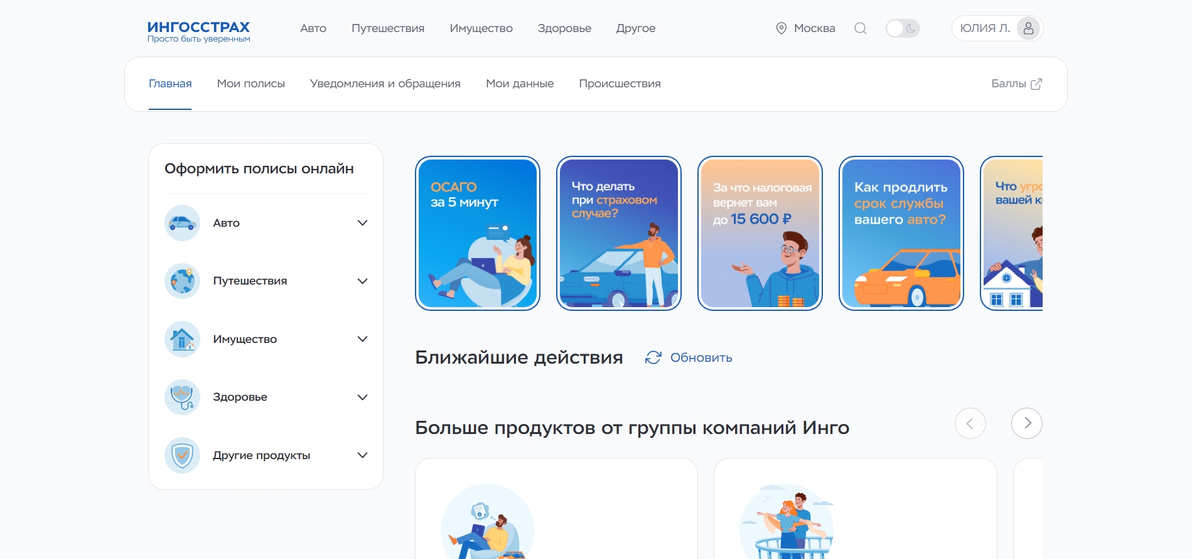Expand the Путешествия section chevron
This screenshot has height=559, width=1192.
[362, 281]
